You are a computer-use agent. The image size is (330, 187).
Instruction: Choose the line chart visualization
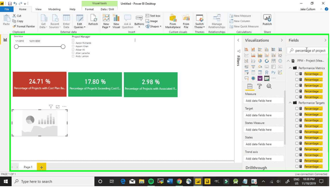[x=247, y=55]
